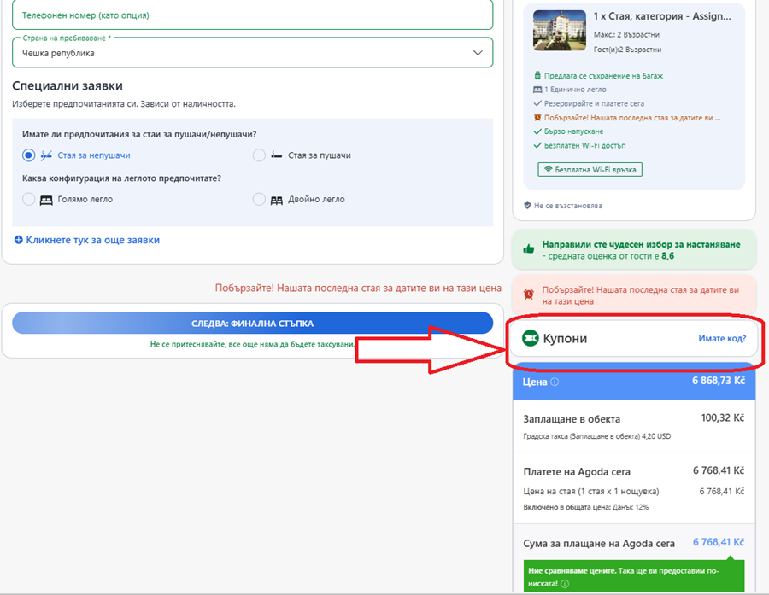Select the Стая за пушачи radio button
Viewport: 769px width, 595px height.
pyautogui.click(x=259, y=155)
